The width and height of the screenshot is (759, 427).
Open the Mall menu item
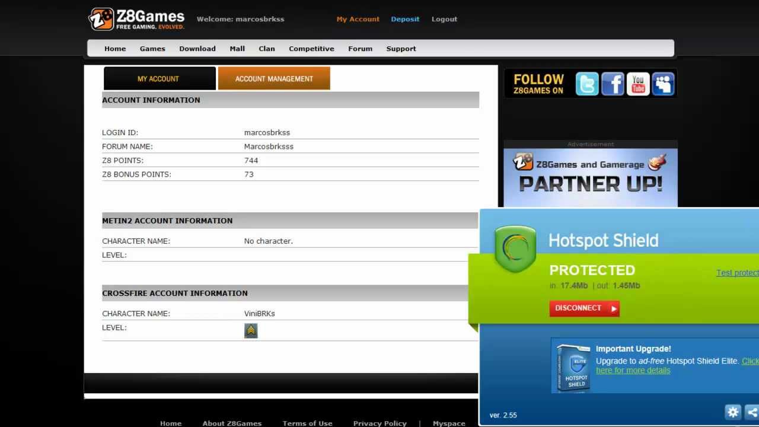[x=237, y=49]
